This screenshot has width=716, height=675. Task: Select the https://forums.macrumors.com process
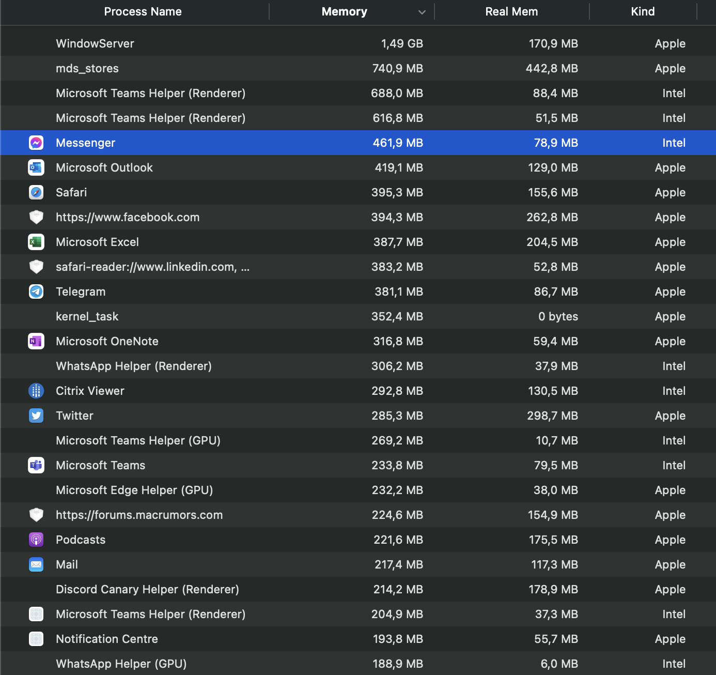click(139, 515)
